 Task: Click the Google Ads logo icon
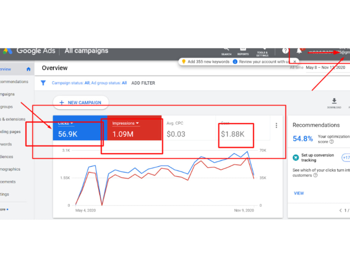coord(7,51)
